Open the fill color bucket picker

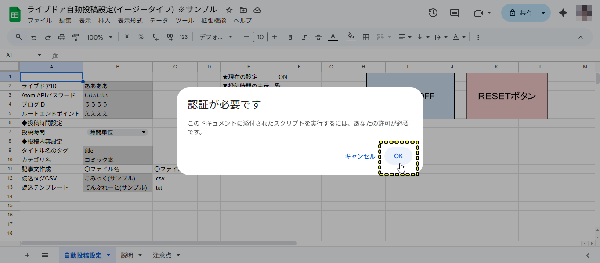coord(351,37)
